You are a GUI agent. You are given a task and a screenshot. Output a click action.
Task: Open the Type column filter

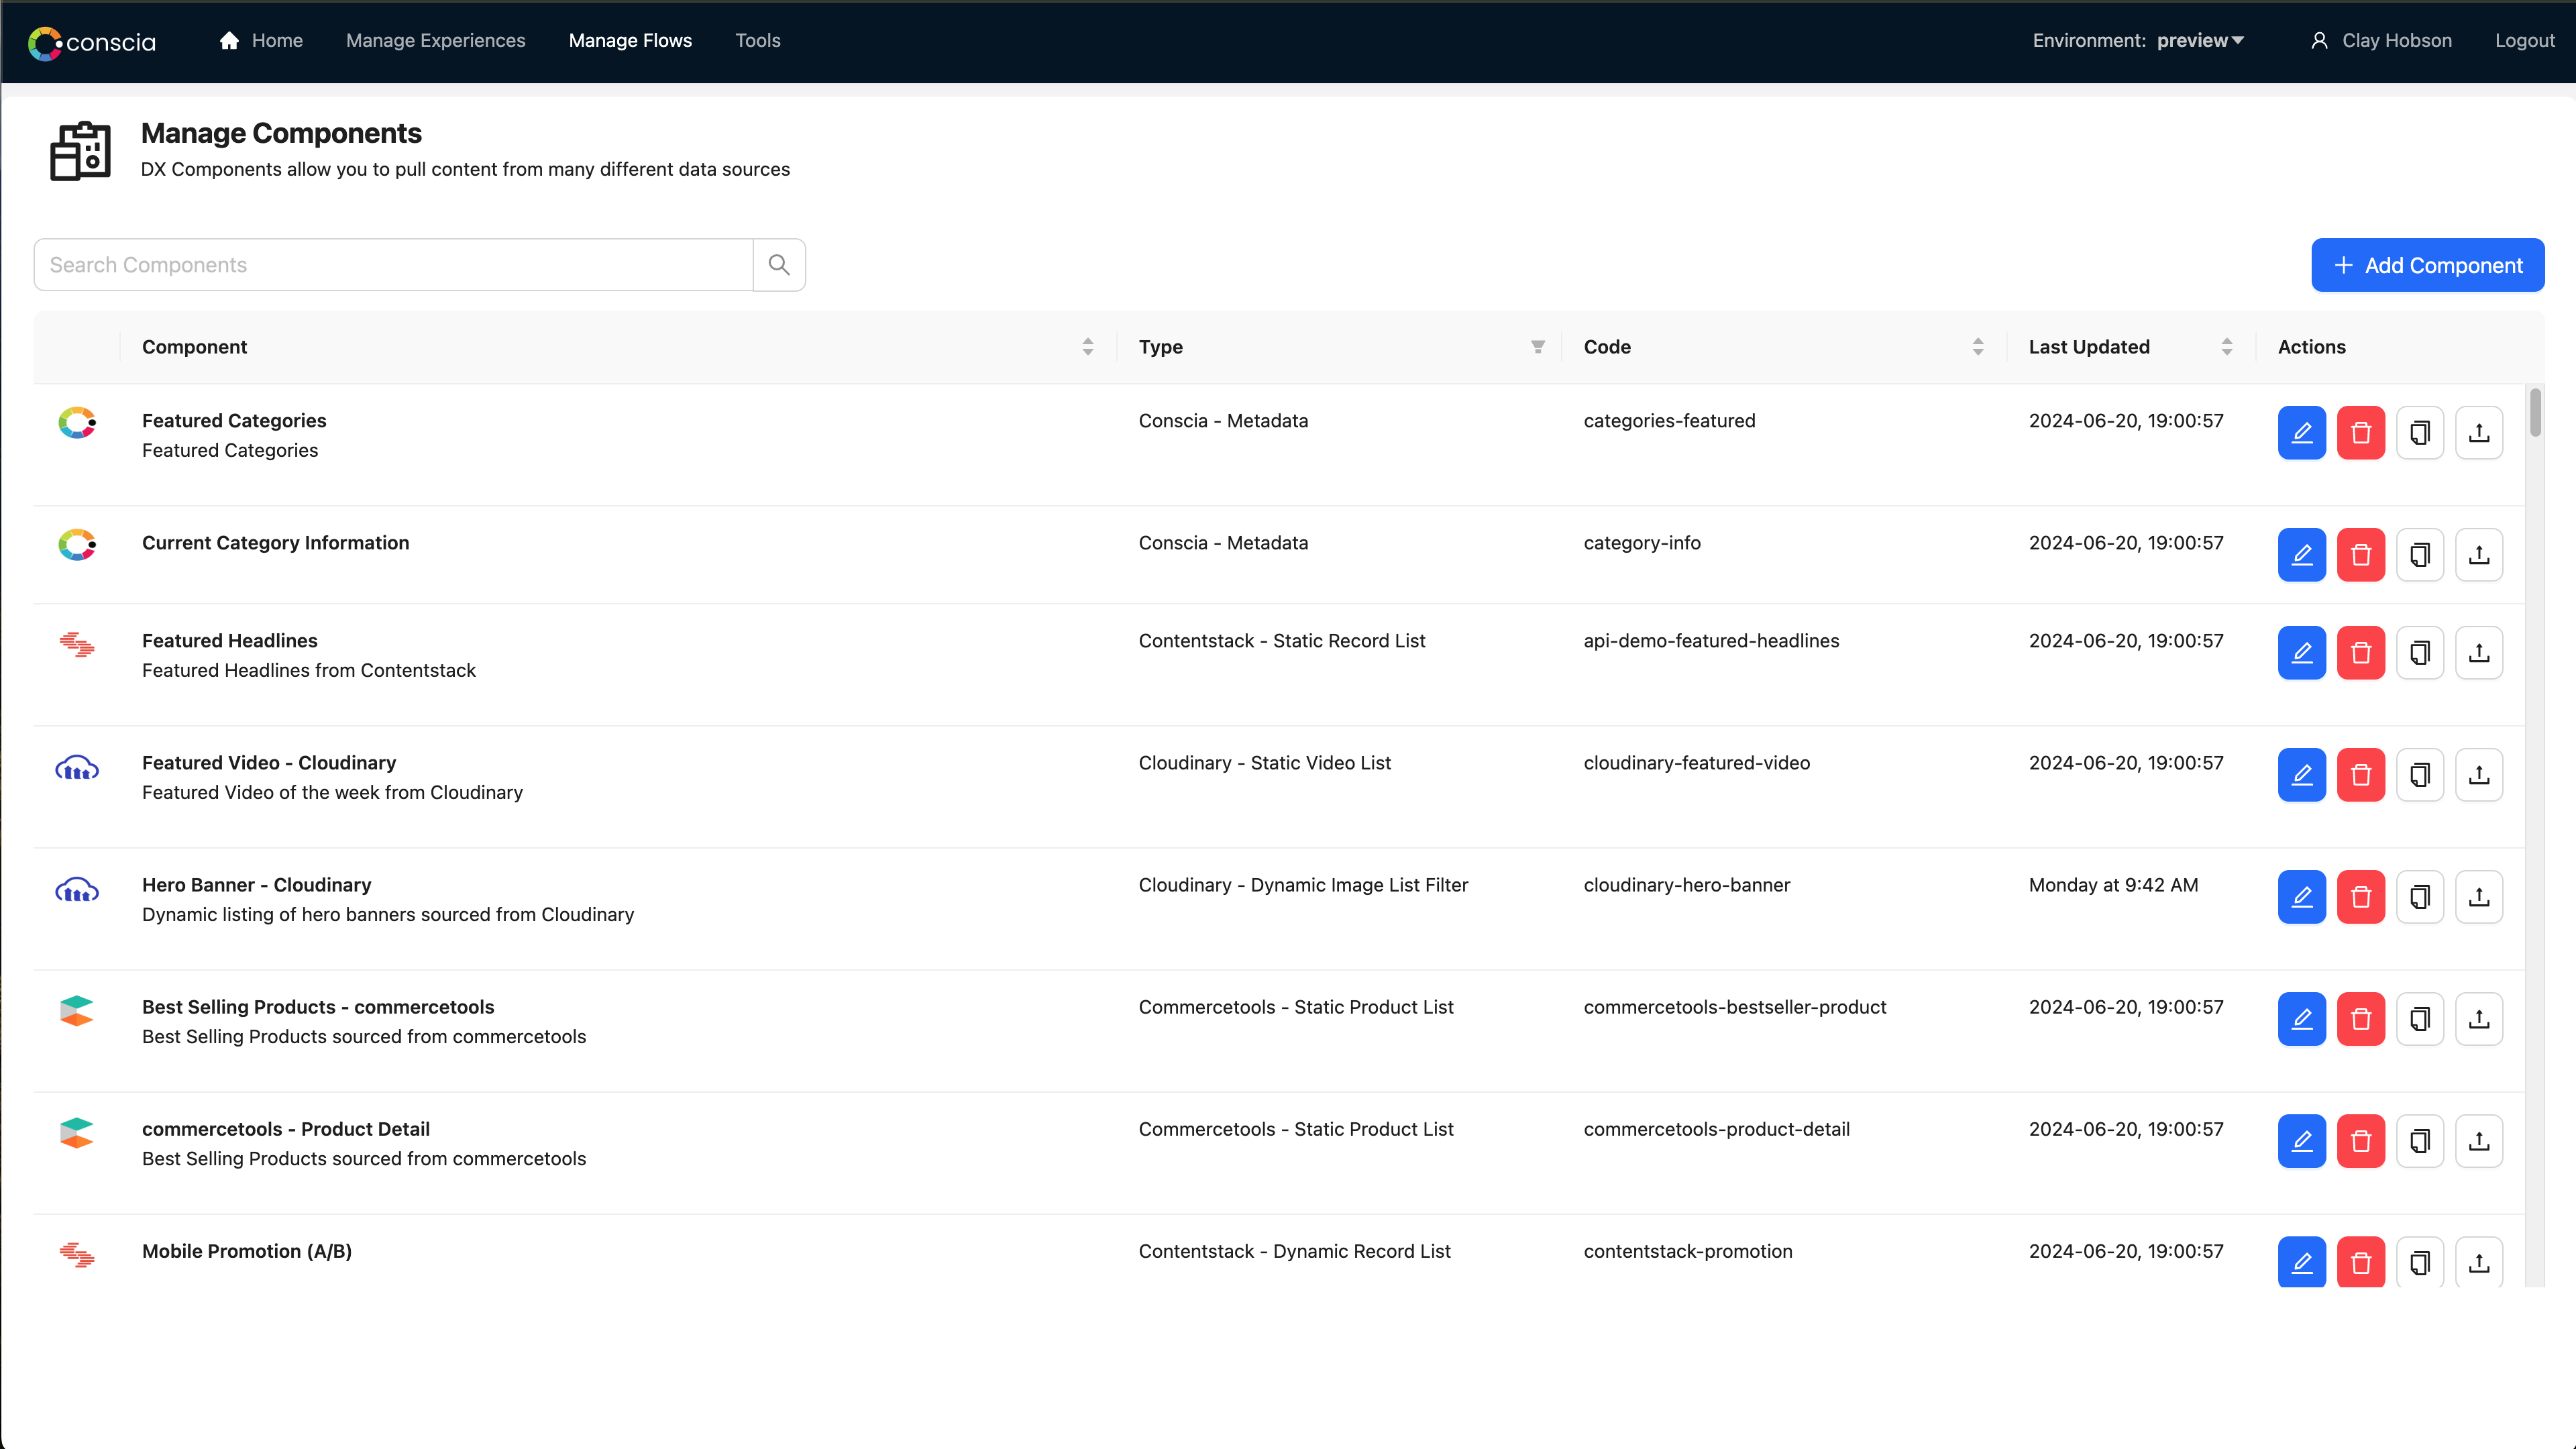[1537, 347]
